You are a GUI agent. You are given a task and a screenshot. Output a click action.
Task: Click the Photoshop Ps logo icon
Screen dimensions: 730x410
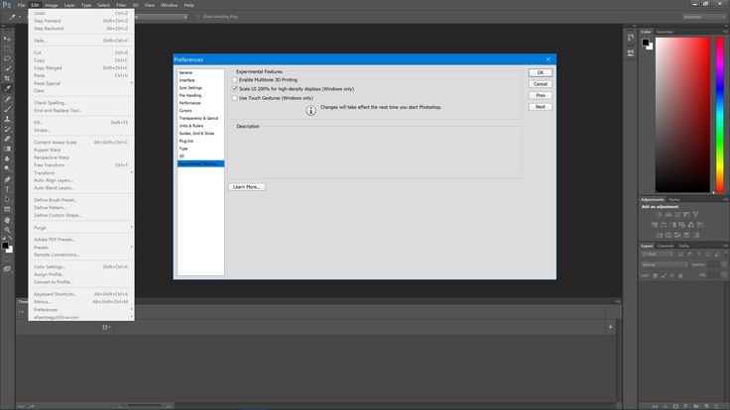tap(9, 5)
